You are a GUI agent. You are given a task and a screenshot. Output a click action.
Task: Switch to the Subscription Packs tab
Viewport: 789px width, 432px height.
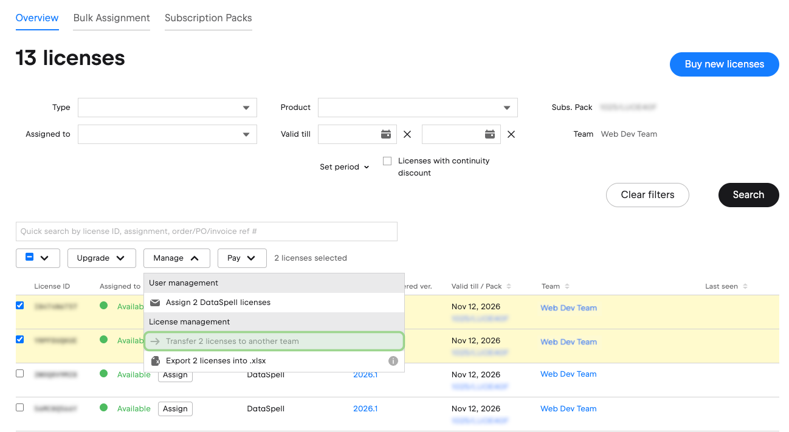pos(208,18)
